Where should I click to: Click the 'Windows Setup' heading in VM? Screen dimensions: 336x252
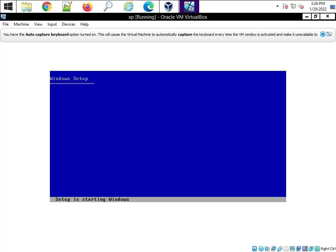[69, 78]
